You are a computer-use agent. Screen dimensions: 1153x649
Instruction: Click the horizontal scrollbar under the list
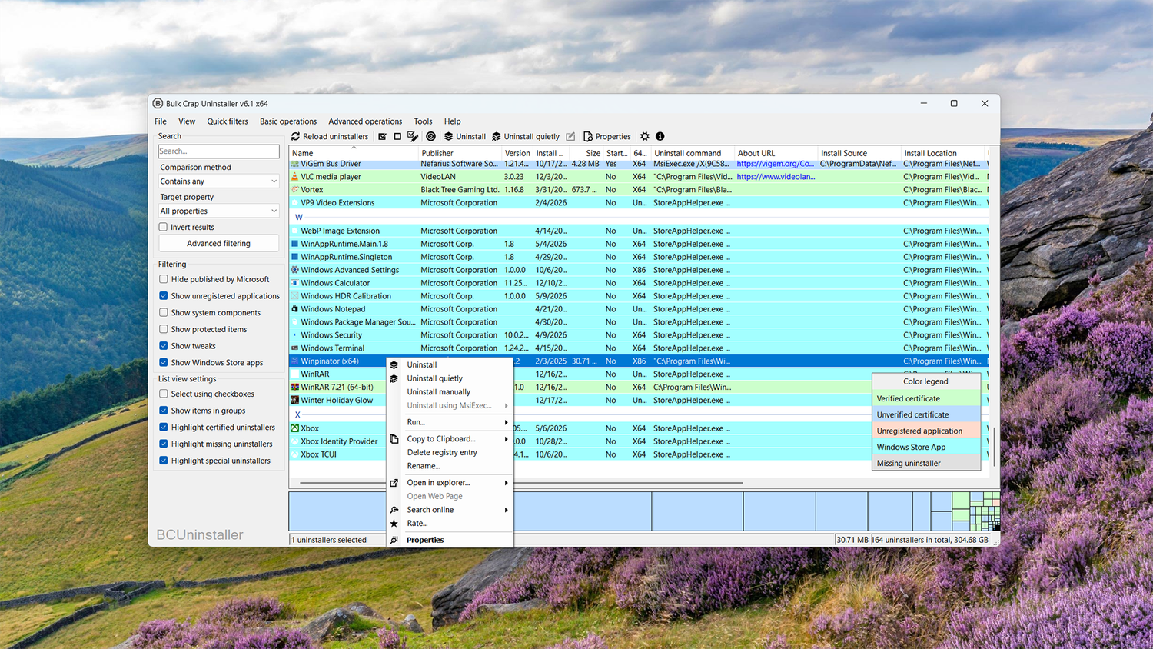[x=521, y=483]
